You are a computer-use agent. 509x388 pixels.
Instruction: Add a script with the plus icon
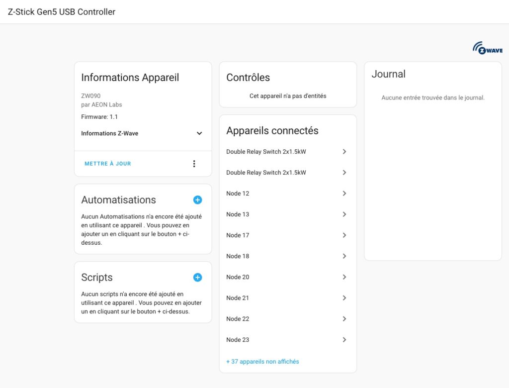point(197,278)
